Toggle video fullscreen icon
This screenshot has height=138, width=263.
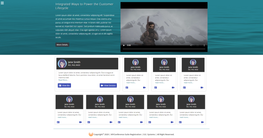click(198, 45)
